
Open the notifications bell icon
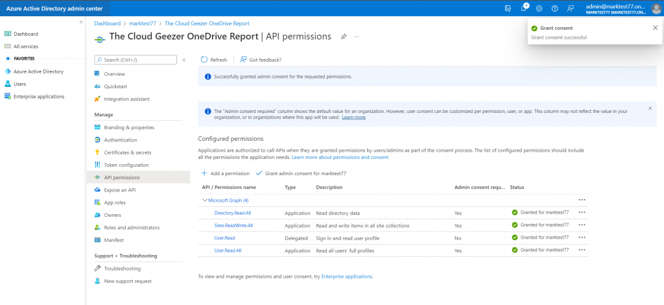point(524,8)
